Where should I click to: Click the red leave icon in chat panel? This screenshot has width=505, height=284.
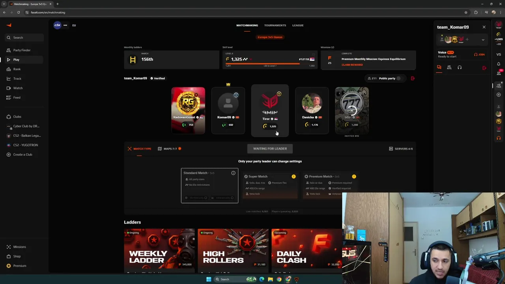pyautogui.click(x=484, y=68)
